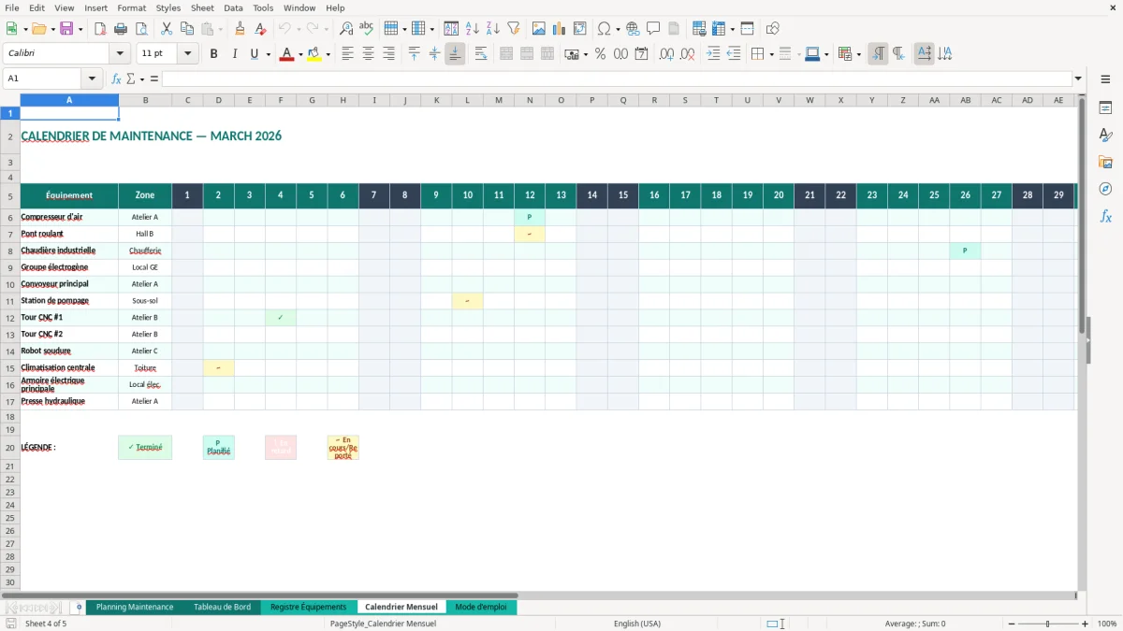Open the font color dropdown arrow
Viewport: 1123px width, 631px height.
[300, 54]
